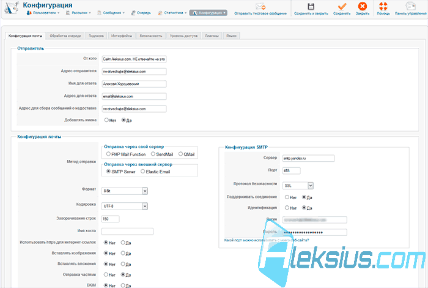Switch to the Обработка очереди tab
Screen dimensions: 428x288
tap(65, 36)
